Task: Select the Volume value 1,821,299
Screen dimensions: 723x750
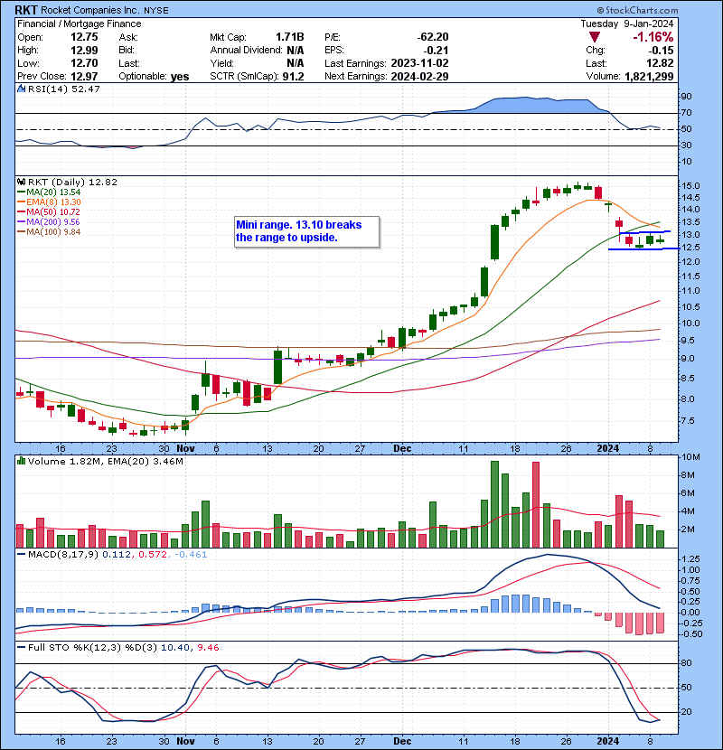Action: tap(649, 76)
